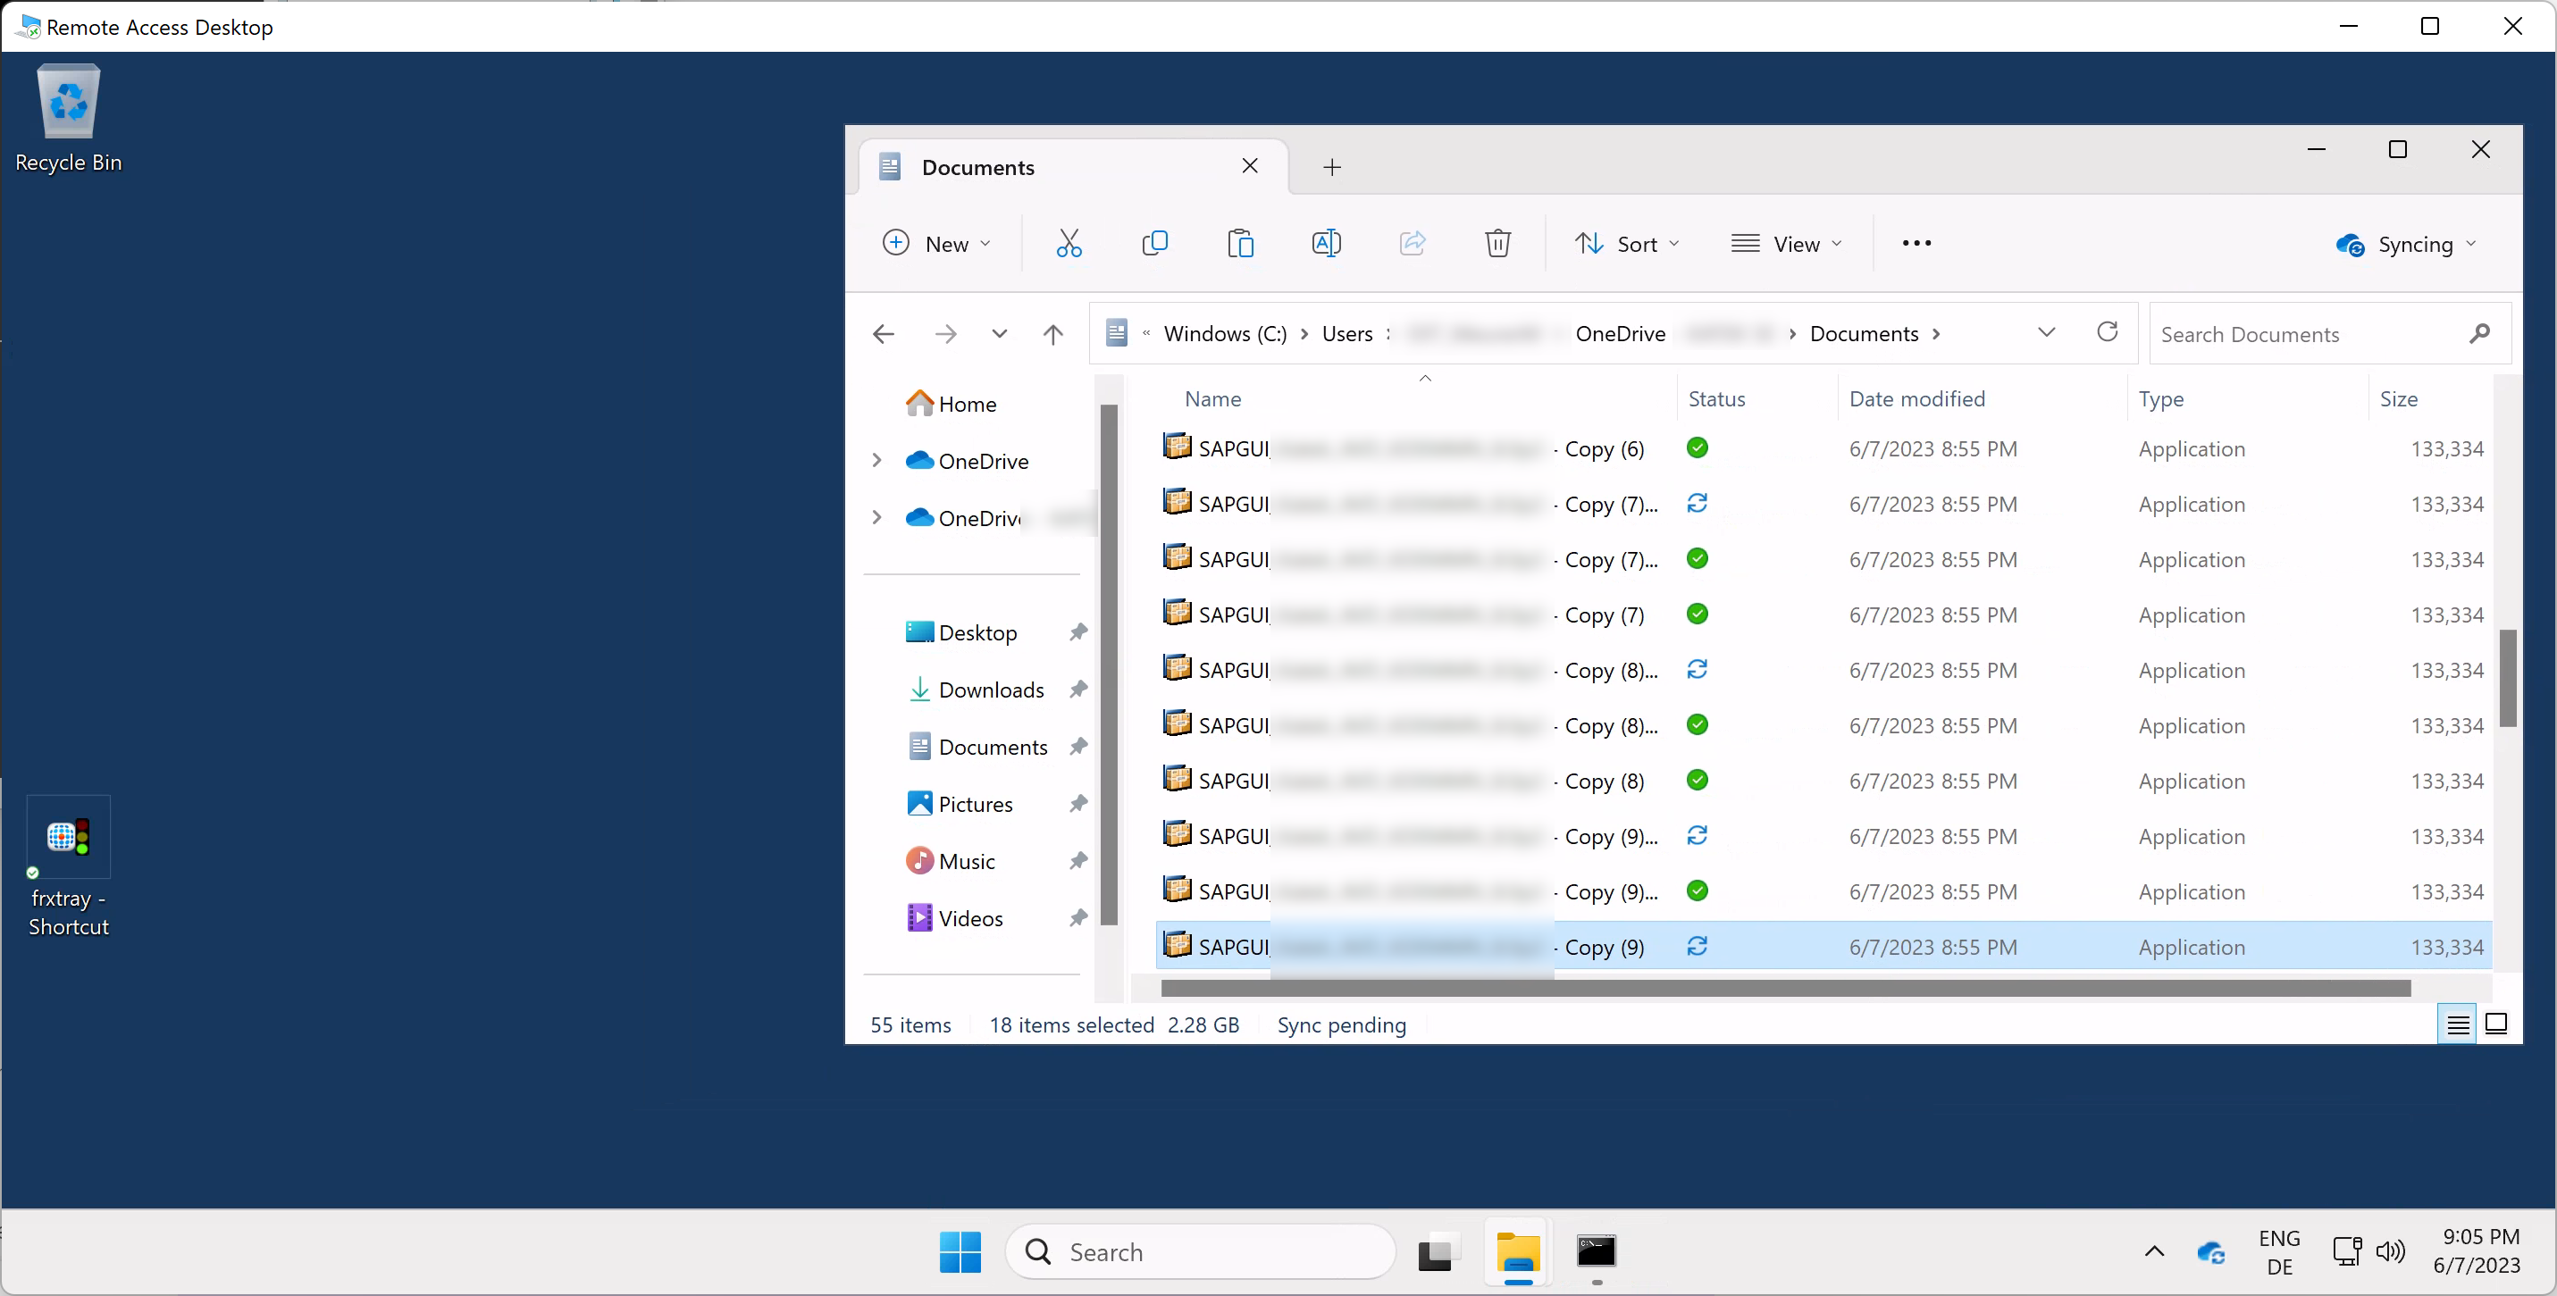Open Home in navigation pane
The height and width of the screenshot is (1296, 2557).
point(951,403)
